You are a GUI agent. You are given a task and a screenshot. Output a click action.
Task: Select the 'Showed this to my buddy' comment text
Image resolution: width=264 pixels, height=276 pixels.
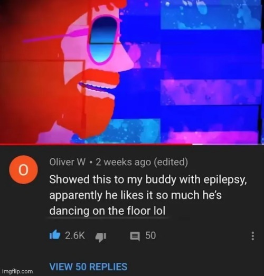148,195
